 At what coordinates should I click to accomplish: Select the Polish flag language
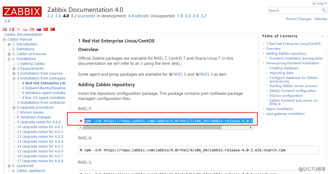click(25, 29)
